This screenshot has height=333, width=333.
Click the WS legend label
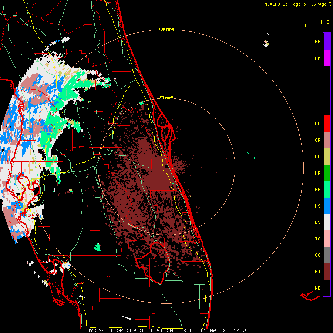[x=317, y=206]
